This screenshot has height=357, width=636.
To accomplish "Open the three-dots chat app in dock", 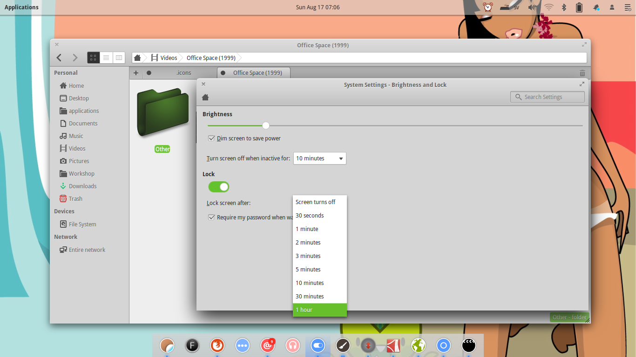I will click(x=242, y=345).
